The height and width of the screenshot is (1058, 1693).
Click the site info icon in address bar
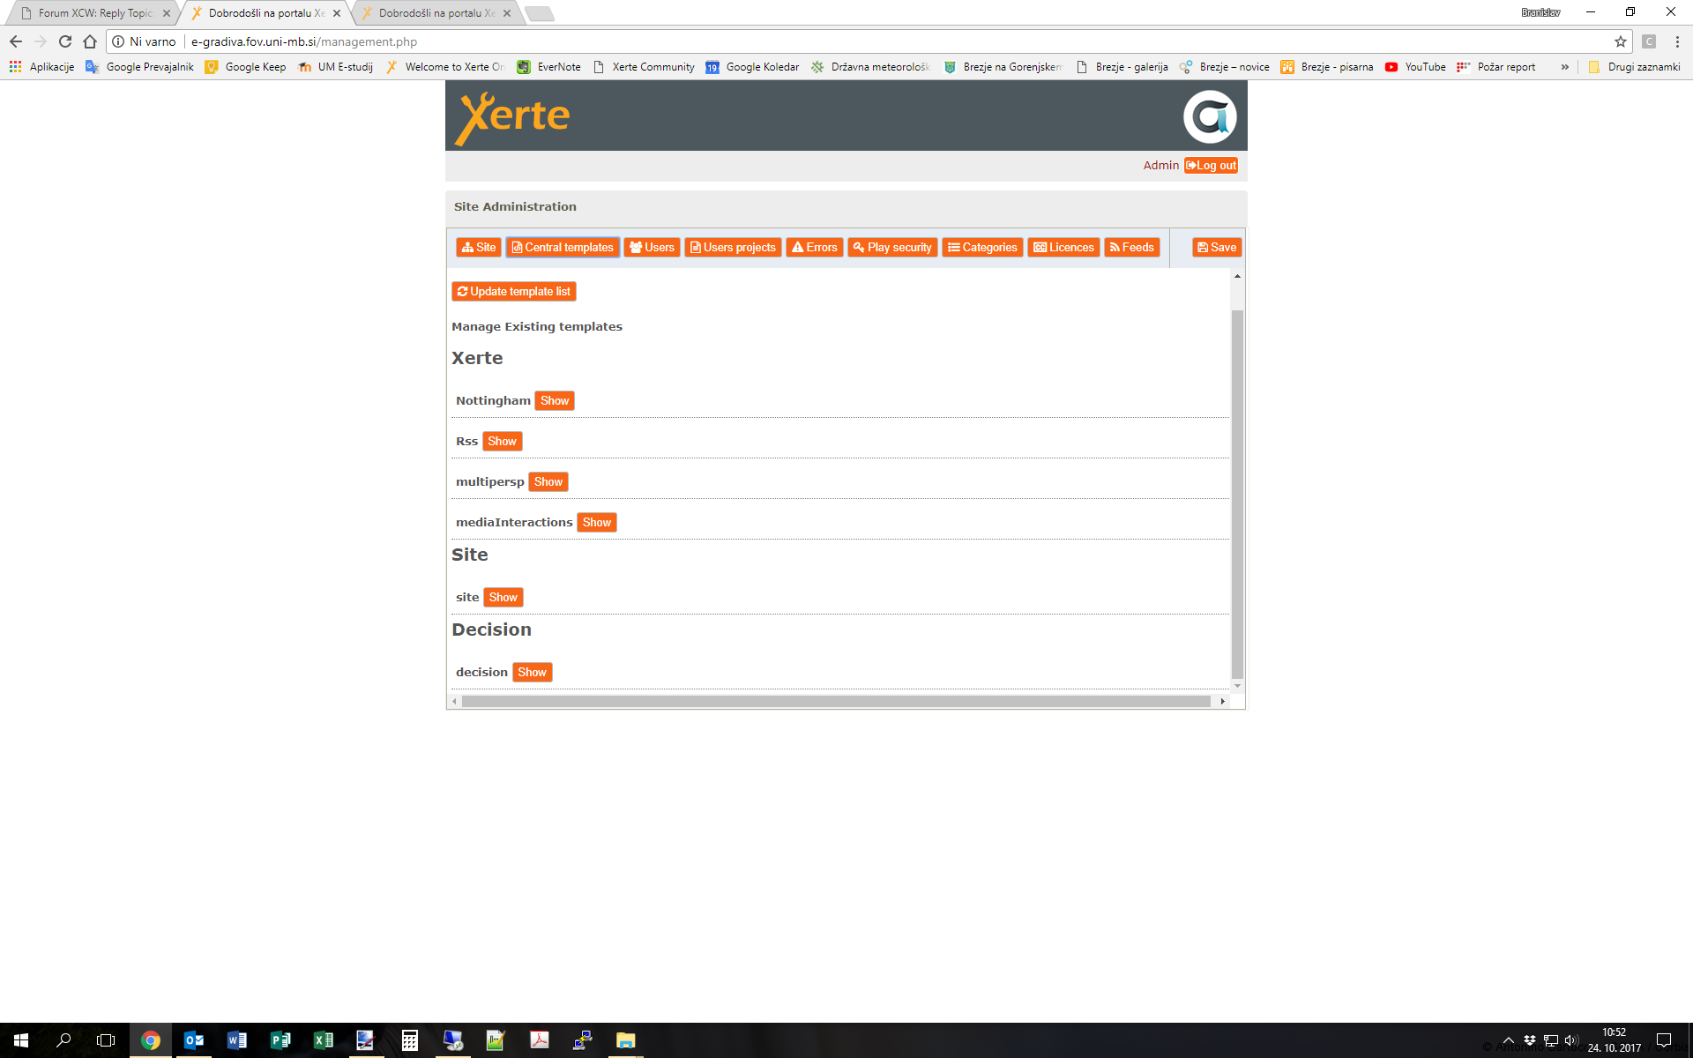coord(118,41)
